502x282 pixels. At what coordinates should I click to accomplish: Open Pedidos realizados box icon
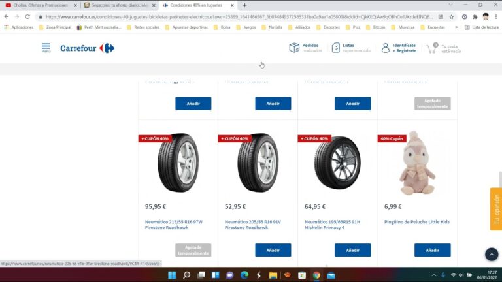tap(294, 48)
